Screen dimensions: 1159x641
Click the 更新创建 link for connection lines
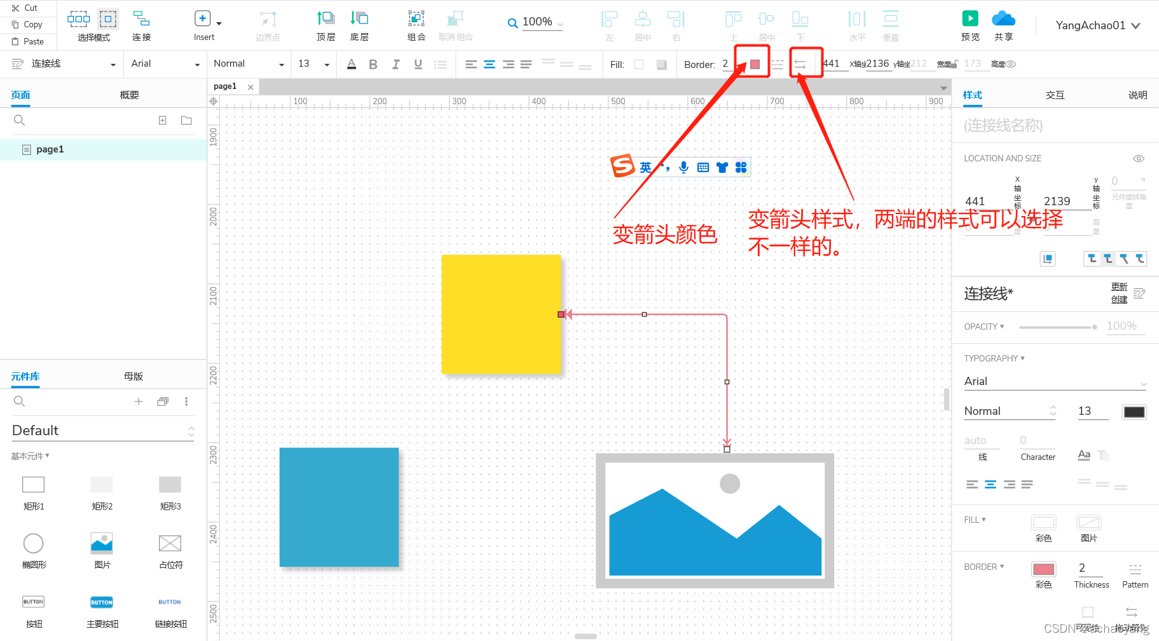click(x=1120, y=293)
